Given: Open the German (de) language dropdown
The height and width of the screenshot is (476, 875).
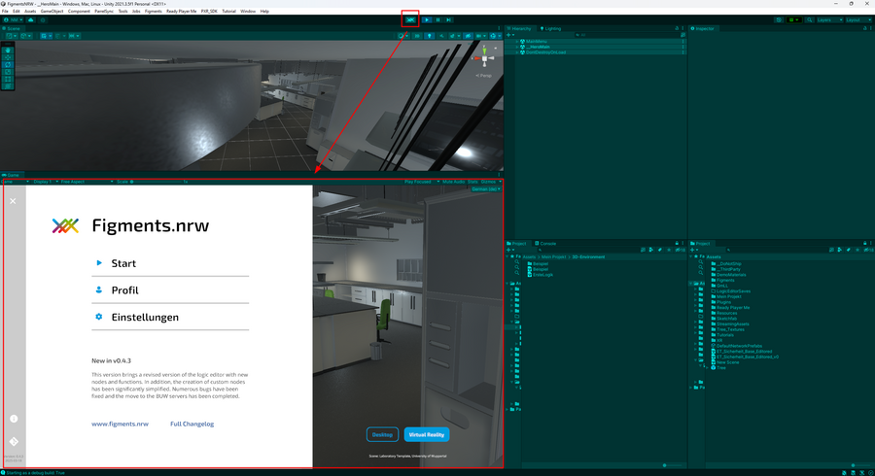Looking at the screenshot, I should [x=485, y=189].
